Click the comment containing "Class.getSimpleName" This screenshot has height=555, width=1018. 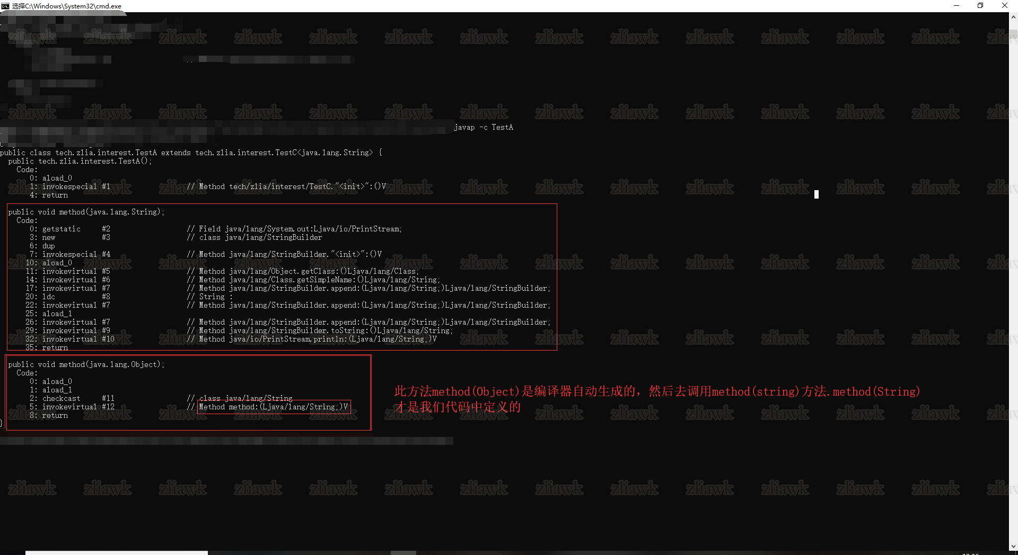pyautogui.click(x=319, y=280)
